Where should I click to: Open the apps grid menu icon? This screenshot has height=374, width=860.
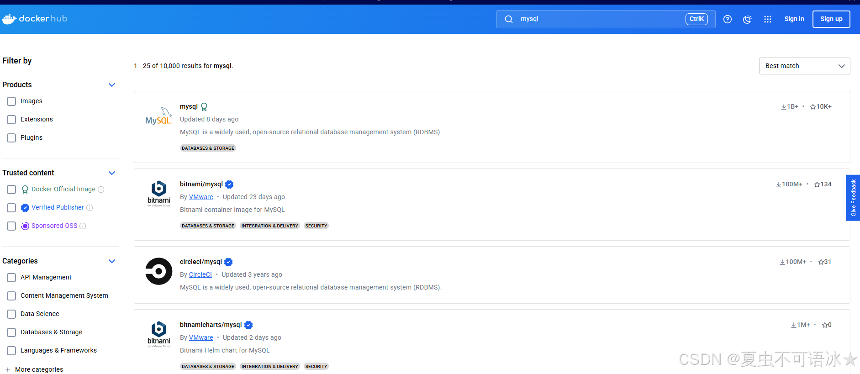768,19
